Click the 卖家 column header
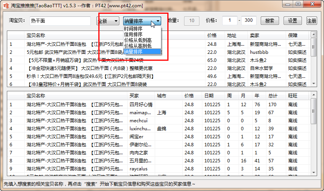 (x=267, y=36)
